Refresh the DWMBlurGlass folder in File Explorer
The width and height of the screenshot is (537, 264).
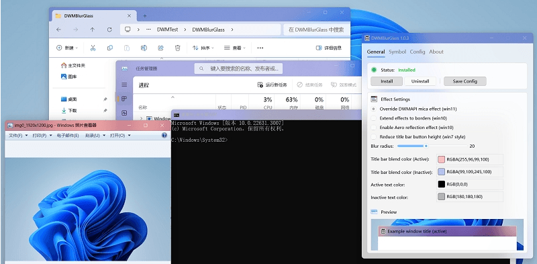109,30
